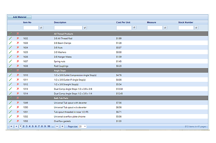Go to page 5 in pager
The height and width of the screenshot is (143, 216).
(33, 127)
